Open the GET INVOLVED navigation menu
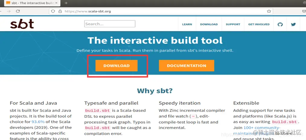 click(259, 24)
